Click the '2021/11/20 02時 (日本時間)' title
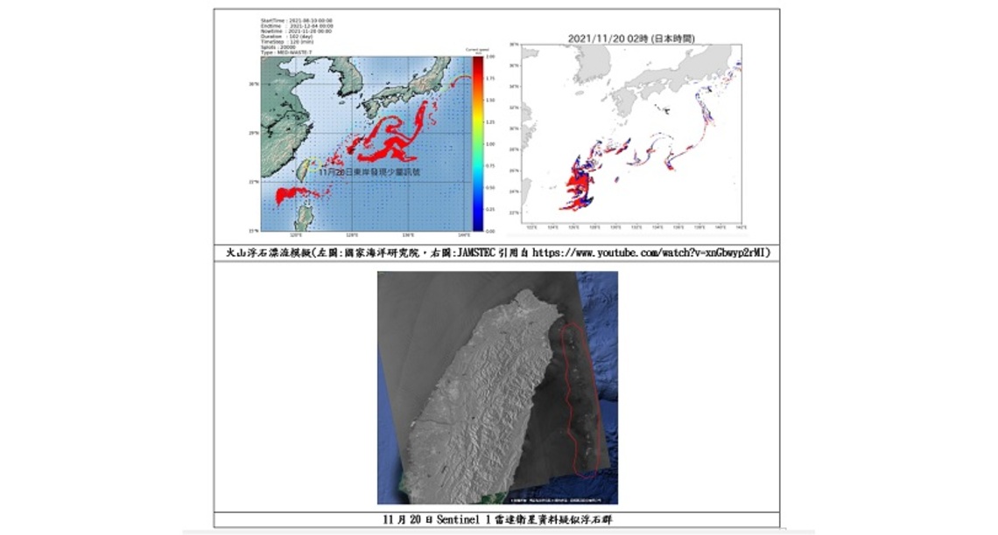This screenshot has height=535, width=998. click(631, 38)
